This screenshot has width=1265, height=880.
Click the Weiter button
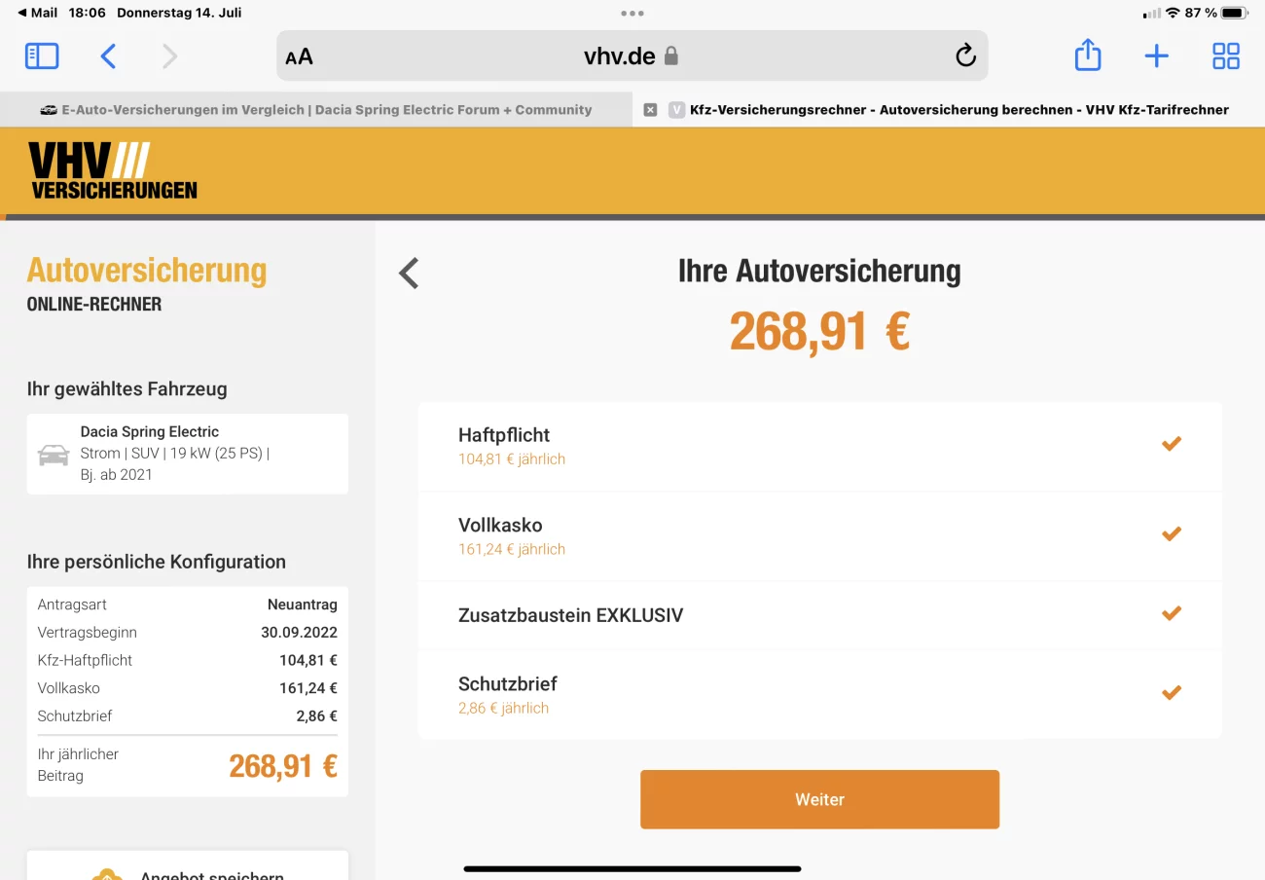[x=819, y=799]
